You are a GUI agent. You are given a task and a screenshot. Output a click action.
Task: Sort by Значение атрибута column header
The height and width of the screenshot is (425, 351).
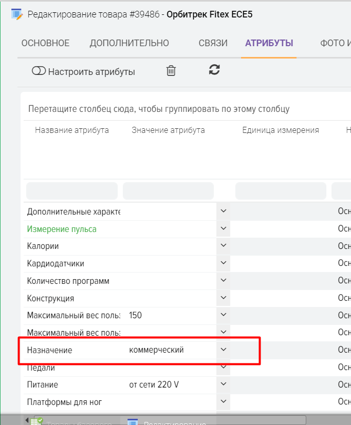click(x=169, y=130)
